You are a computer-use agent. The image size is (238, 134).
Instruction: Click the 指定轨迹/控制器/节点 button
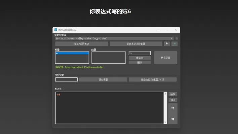pyautogui.click(x=153, y=79)
